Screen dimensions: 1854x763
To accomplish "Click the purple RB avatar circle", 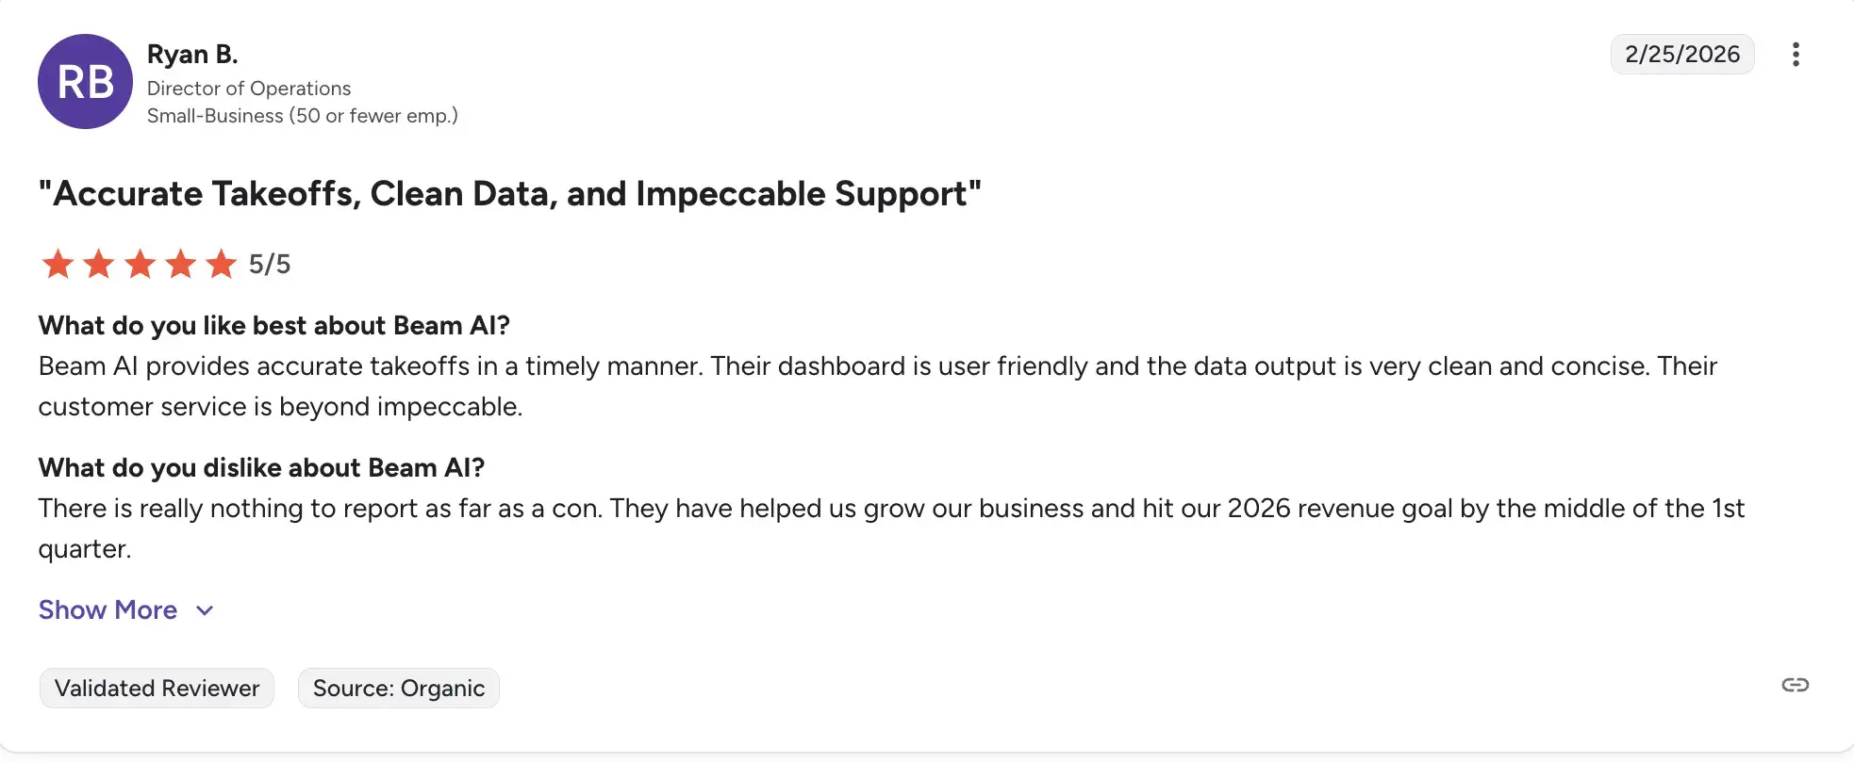I will point(85,82).
